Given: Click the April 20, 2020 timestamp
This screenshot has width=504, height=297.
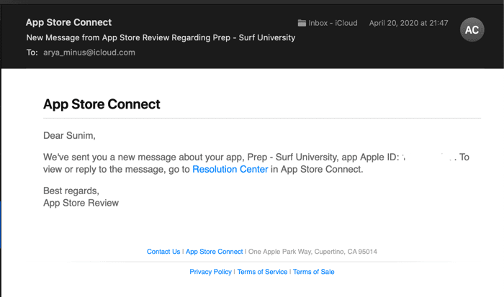Looking at the screenshot, I should coord(408,23).
